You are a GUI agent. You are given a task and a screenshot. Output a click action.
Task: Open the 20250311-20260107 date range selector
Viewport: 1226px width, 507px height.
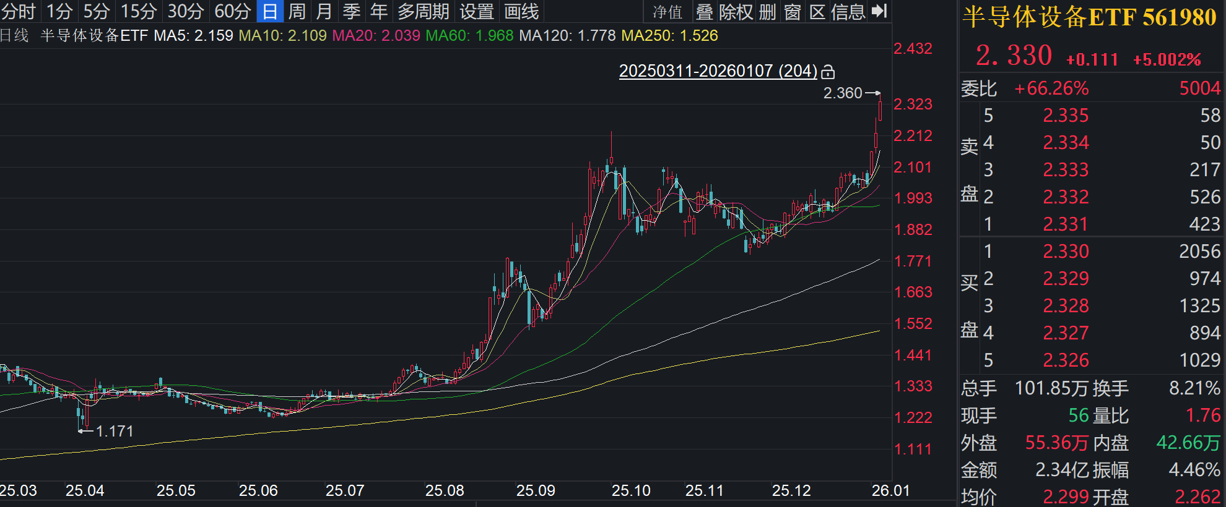718,71
